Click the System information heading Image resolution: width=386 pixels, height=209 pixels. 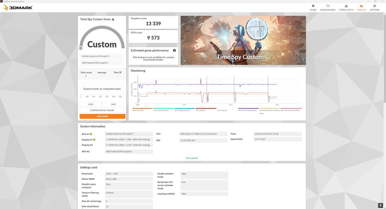93,126
